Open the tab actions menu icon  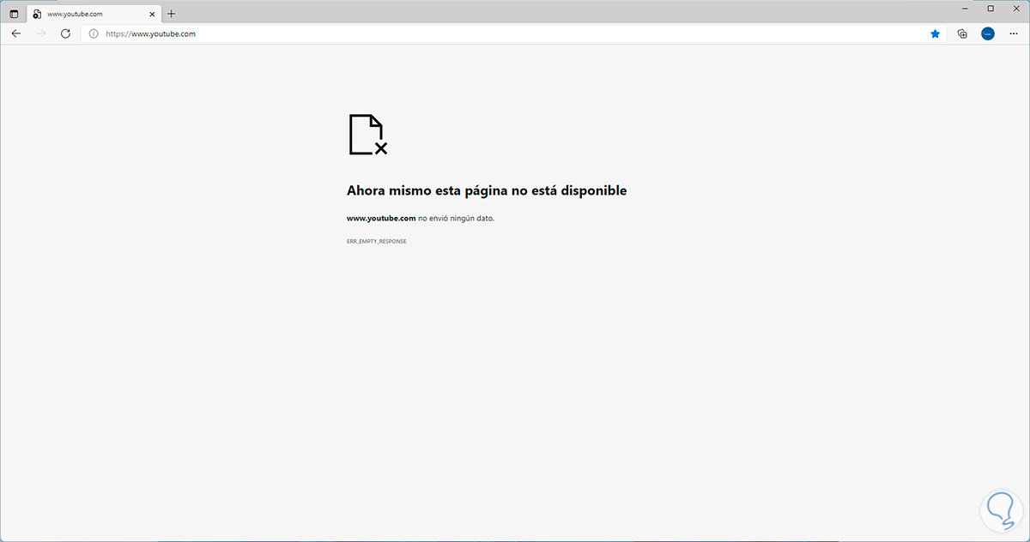click(x=14, y=14)
